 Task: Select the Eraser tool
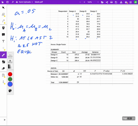tap(3, 68)
